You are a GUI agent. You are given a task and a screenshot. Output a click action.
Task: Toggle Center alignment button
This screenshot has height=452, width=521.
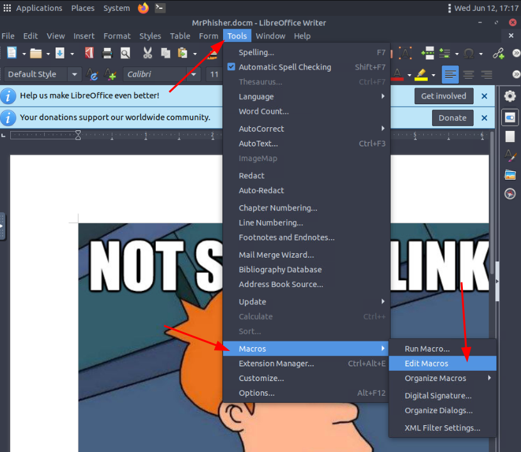[x=469, y=75]
